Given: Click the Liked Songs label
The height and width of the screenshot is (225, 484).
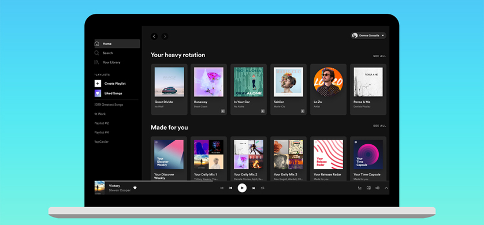Looking at the screenshot, I should point(113,93).
